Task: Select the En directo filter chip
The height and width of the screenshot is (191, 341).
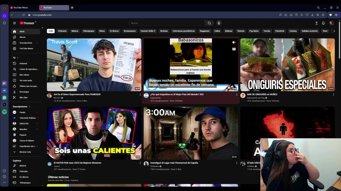Action: (x=114, y=31)
